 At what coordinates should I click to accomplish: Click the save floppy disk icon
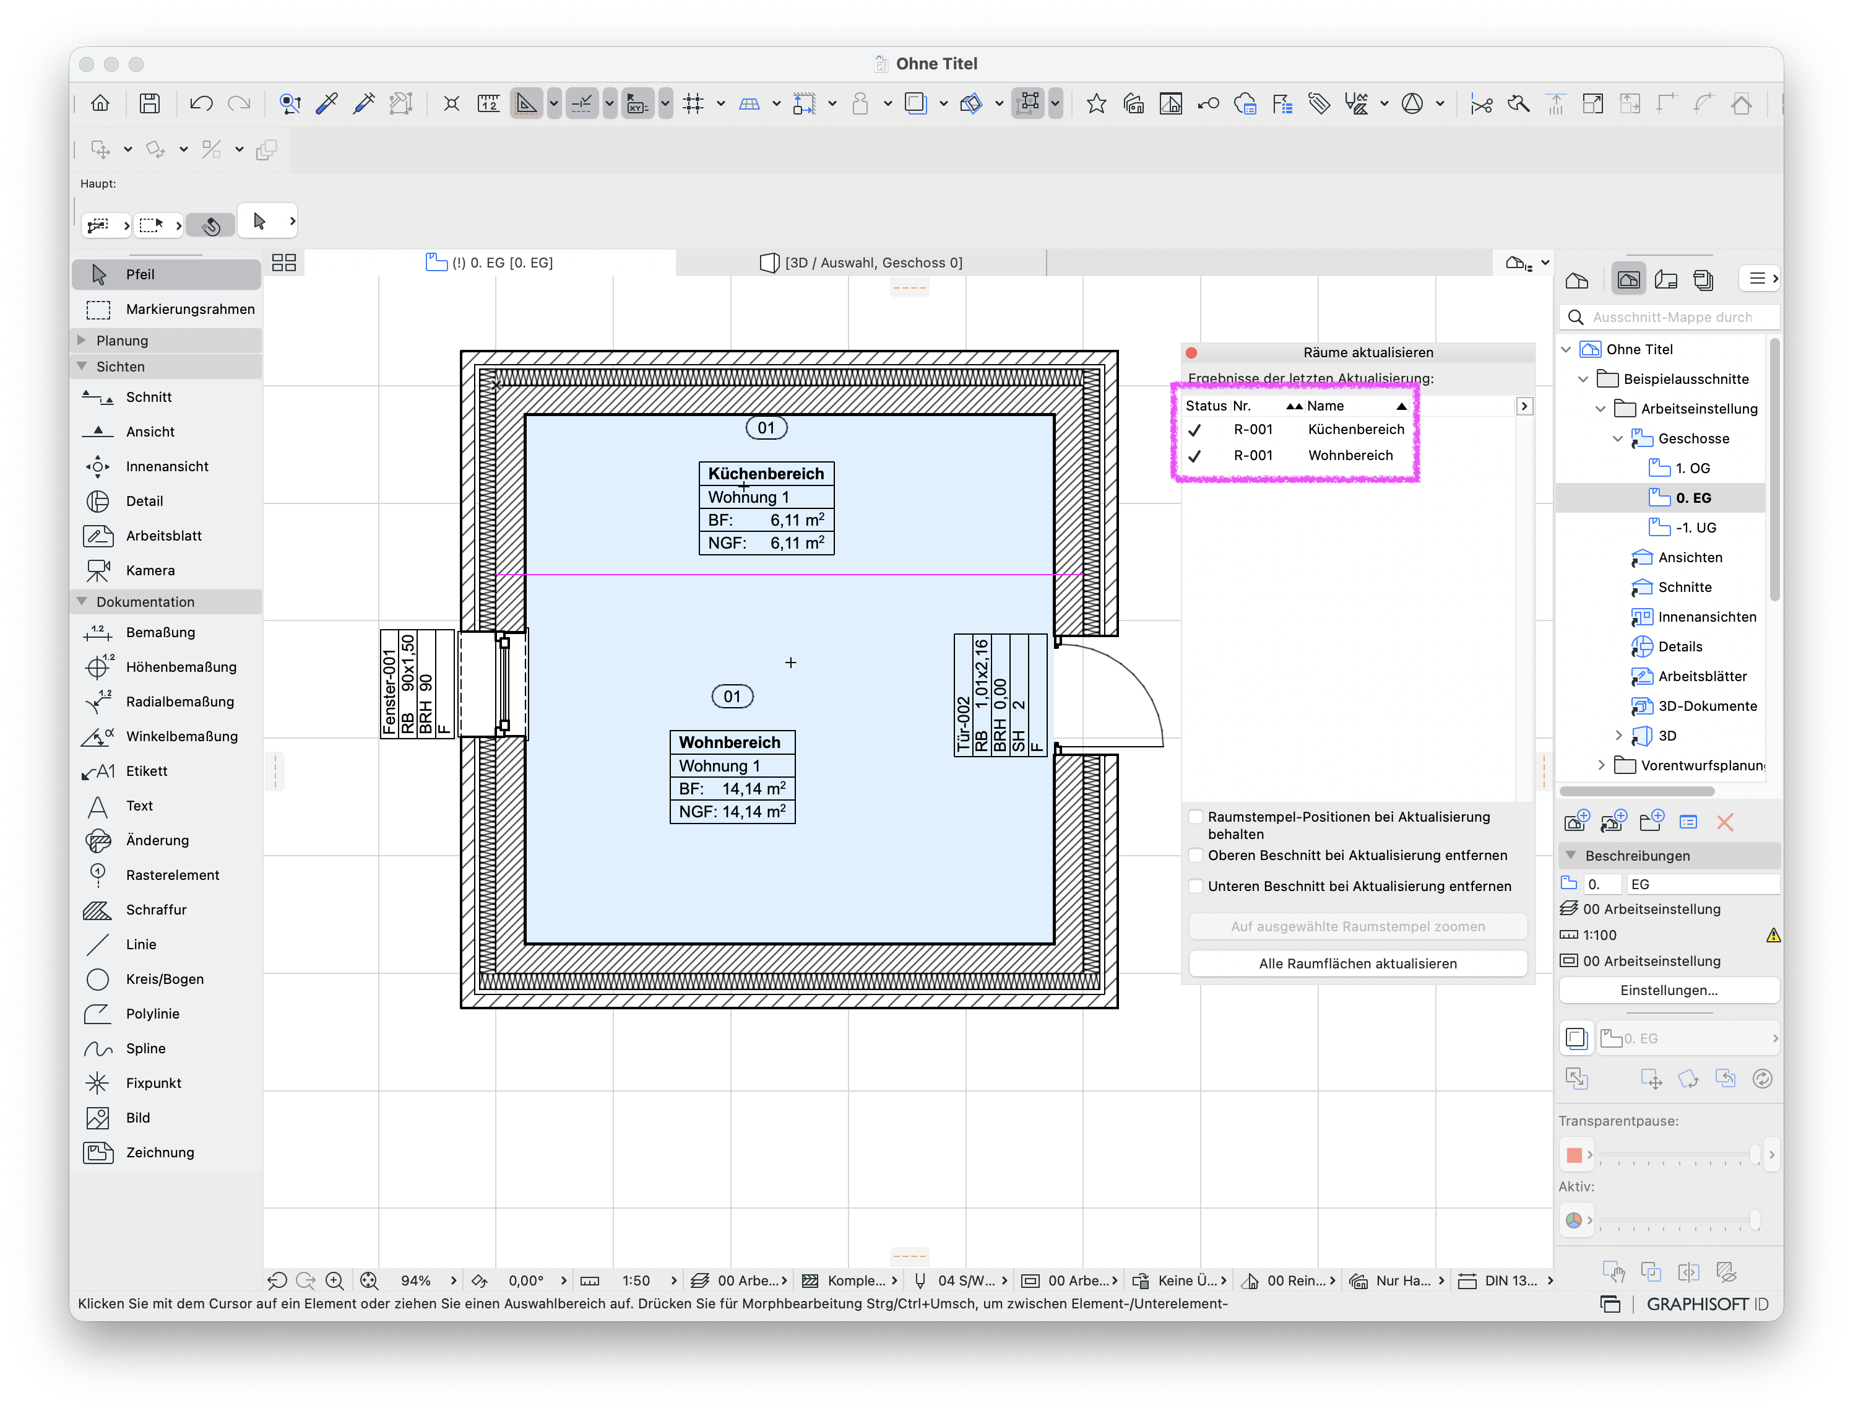click(150, 103)
